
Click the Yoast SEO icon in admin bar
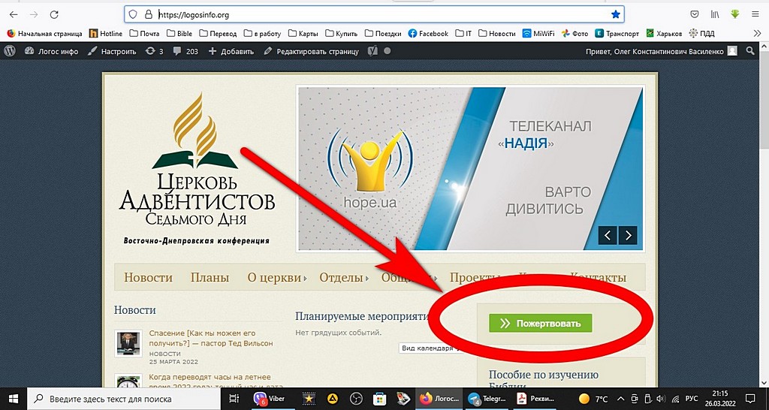point(372,50)
